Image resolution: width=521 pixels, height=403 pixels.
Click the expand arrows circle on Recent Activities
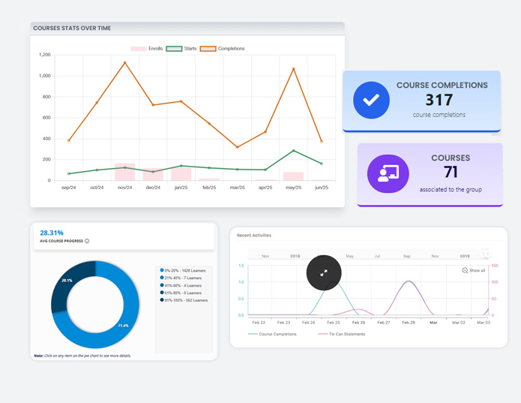tap(324, 273)
